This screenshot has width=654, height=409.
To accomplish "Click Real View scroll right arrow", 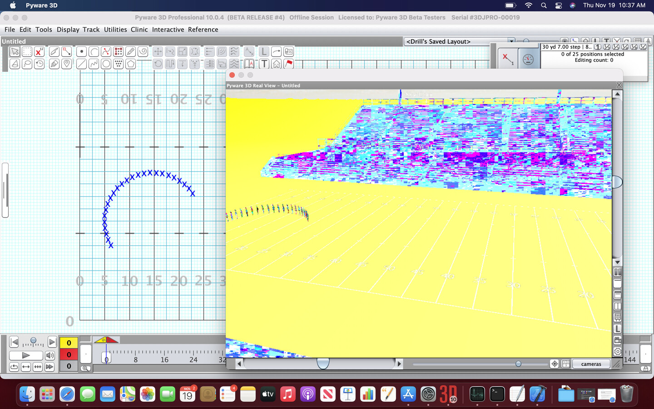I will click(x=399, y=364).
